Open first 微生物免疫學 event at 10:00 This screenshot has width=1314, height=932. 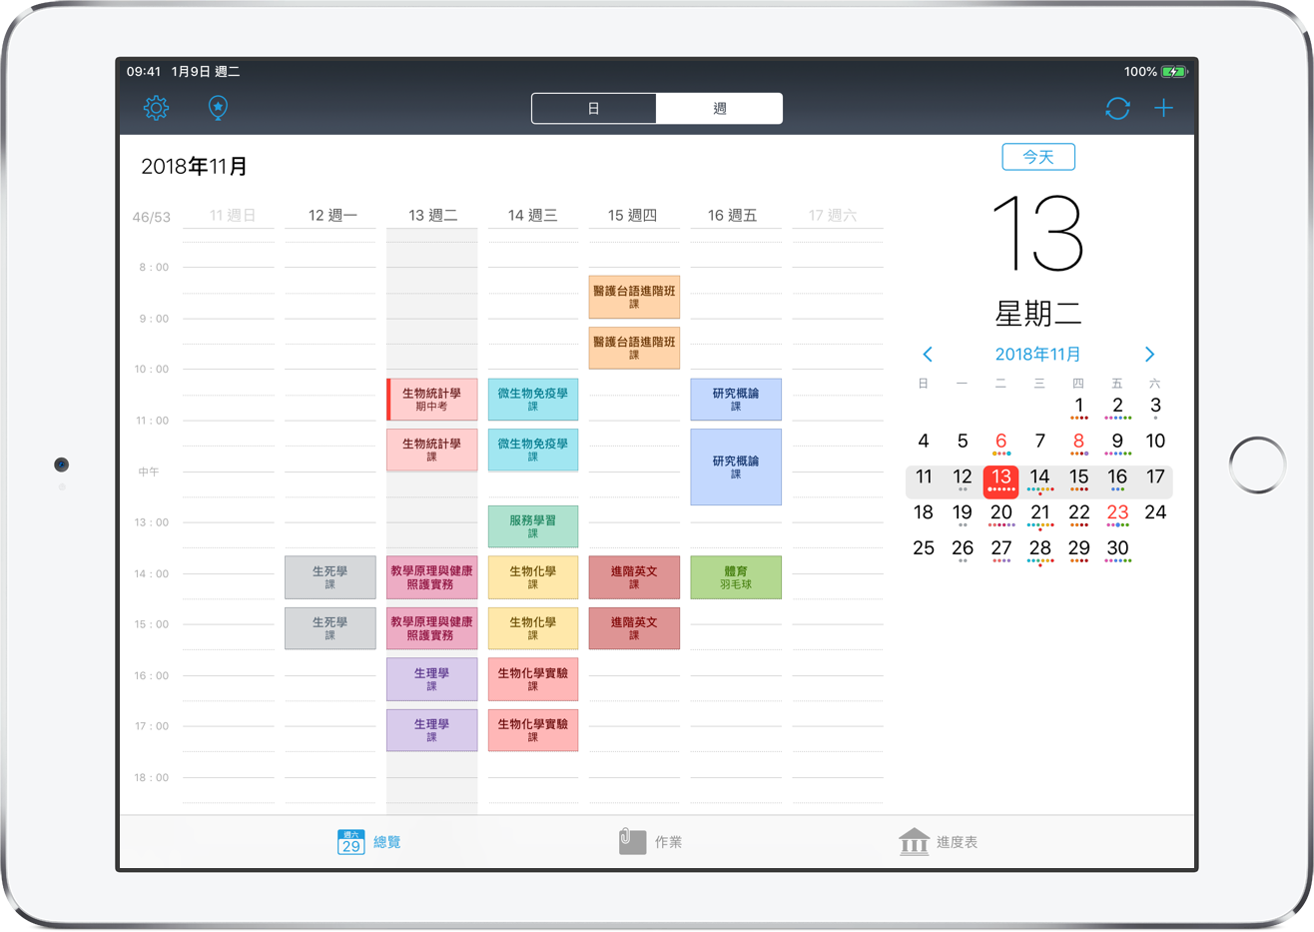pyautogui.click(x=533, y=400)
